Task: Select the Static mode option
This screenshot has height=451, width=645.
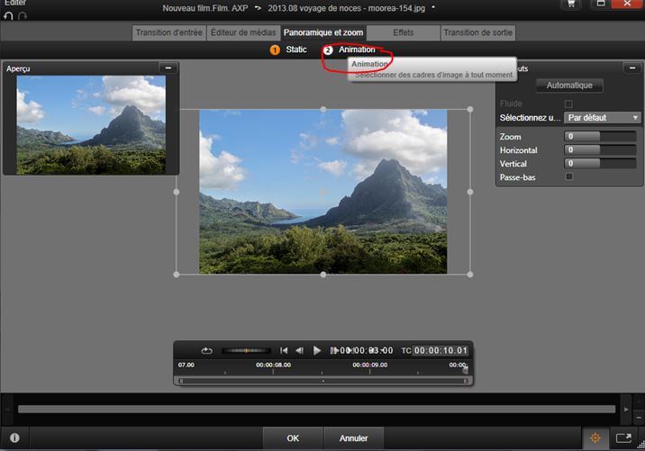Action: click(x=289, y=50)
